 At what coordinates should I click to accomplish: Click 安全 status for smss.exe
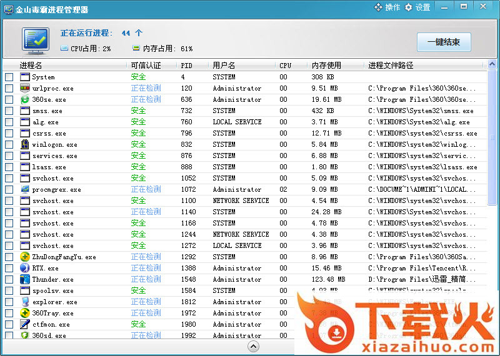[138, 111]
